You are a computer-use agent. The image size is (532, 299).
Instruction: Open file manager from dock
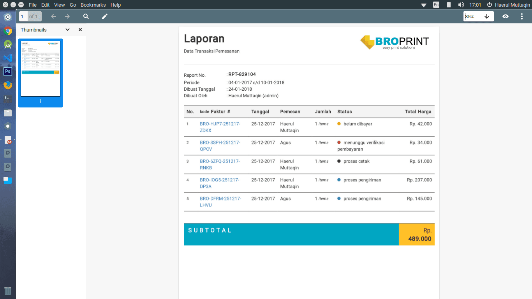click(x=8, y=113)
